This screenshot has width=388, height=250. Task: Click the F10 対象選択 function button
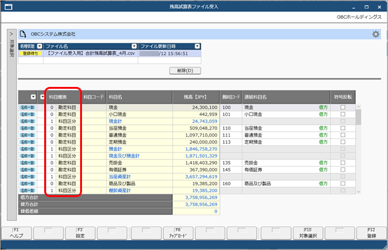(308, 233)
